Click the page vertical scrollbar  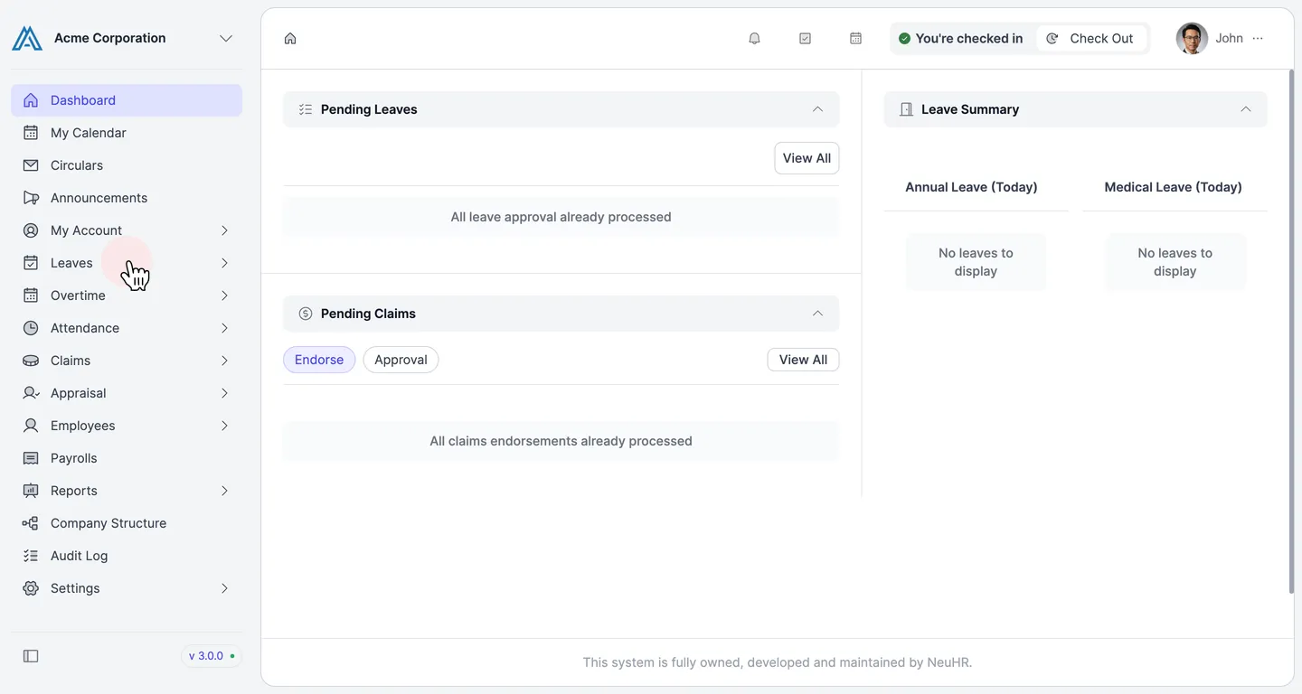click(x=1290, y=330)
